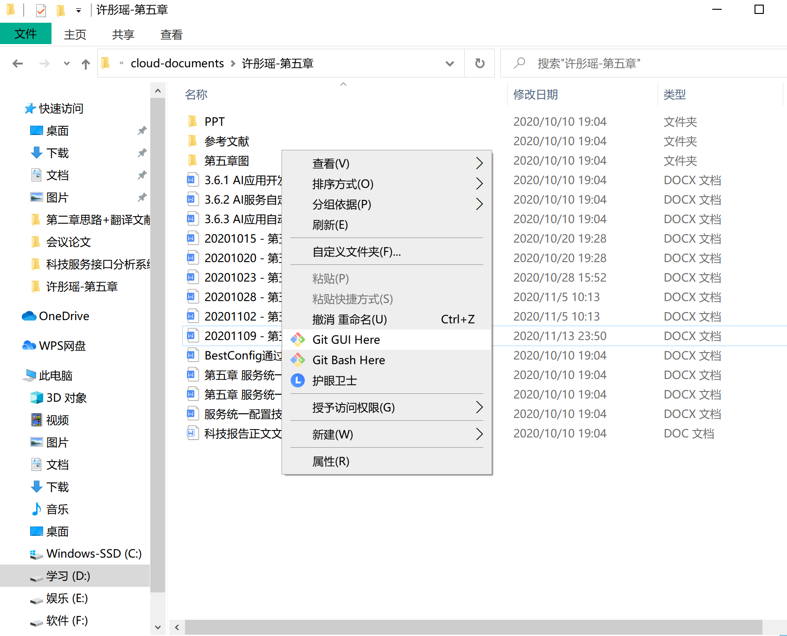This screenshot has width=787, height=636.
Task: Open the 护眼卫士 eye-protection entry
Action: (x=387, y=380)
